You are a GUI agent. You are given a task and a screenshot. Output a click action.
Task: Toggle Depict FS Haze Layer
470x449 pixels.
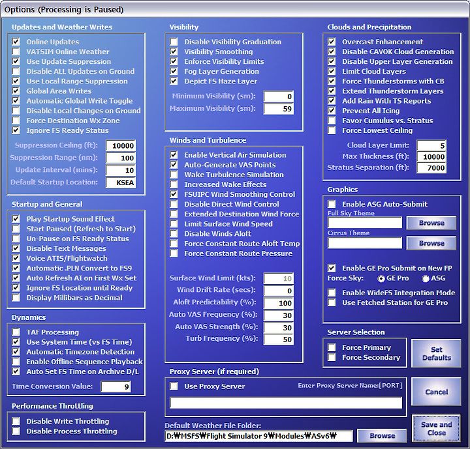[x=174, y=81]
